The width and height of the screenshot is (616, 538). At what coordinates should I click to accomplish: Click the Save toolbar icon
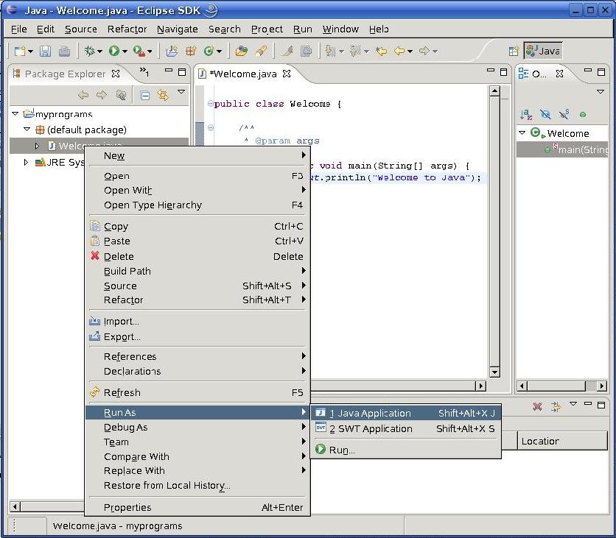coord(45,51)
